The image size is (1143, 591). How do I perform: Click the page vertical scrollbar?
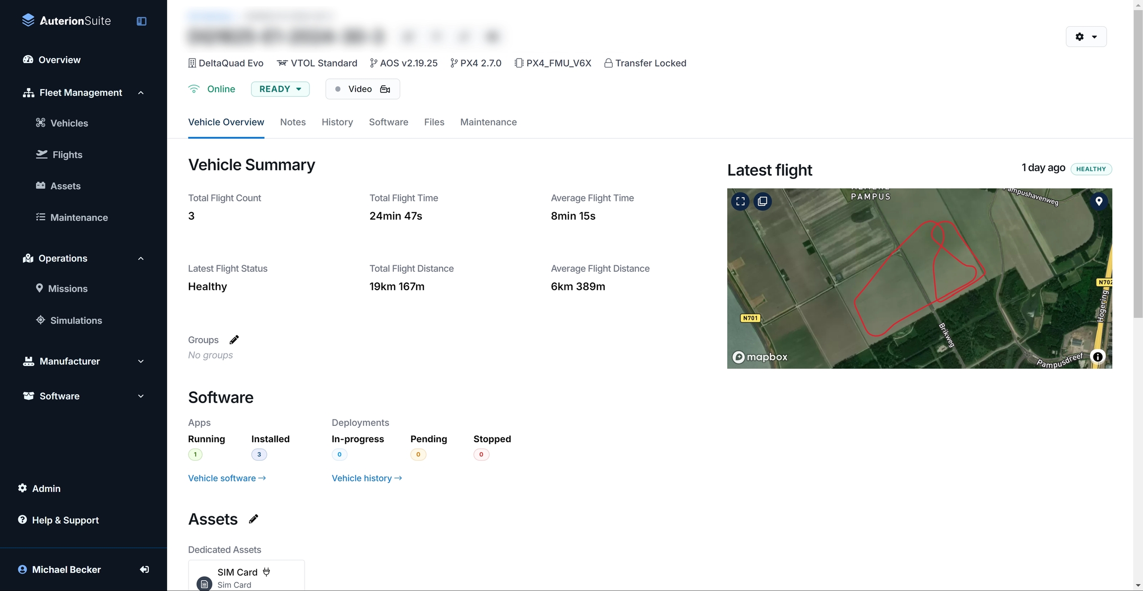1138,164
